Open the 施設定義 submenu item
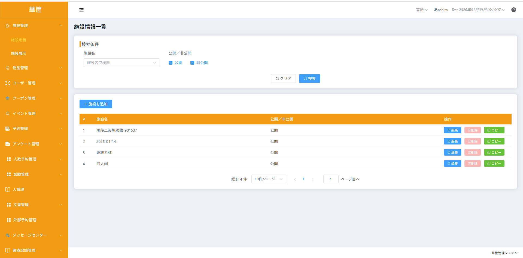The height and width of the screenshot is (258, 523). [x=19, y=40]
